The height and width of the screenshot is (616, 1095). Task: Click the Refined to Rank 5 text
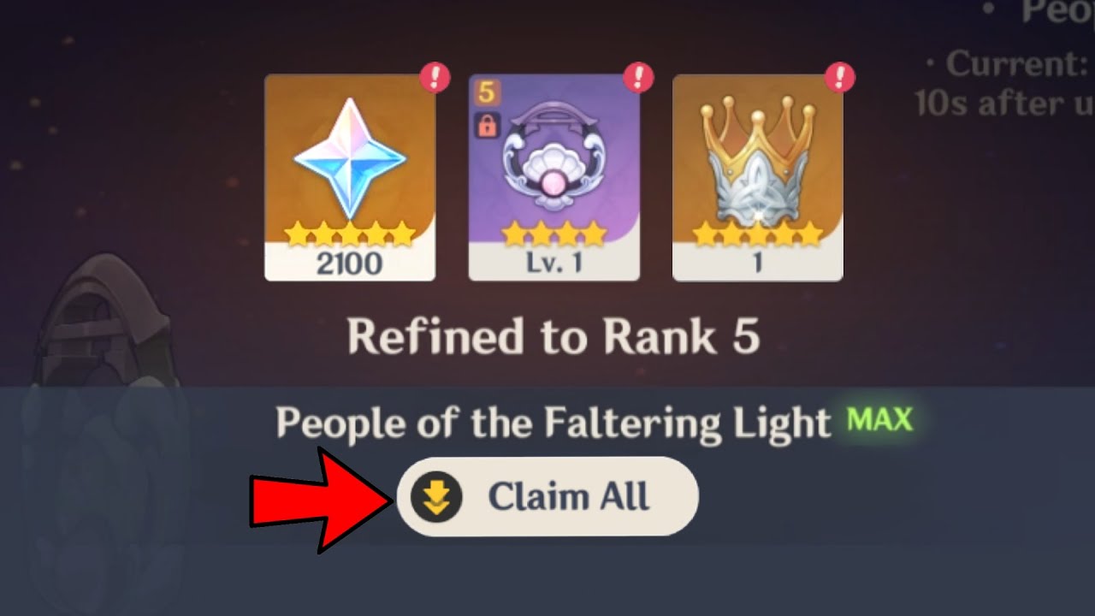click(x=553, y=336)
